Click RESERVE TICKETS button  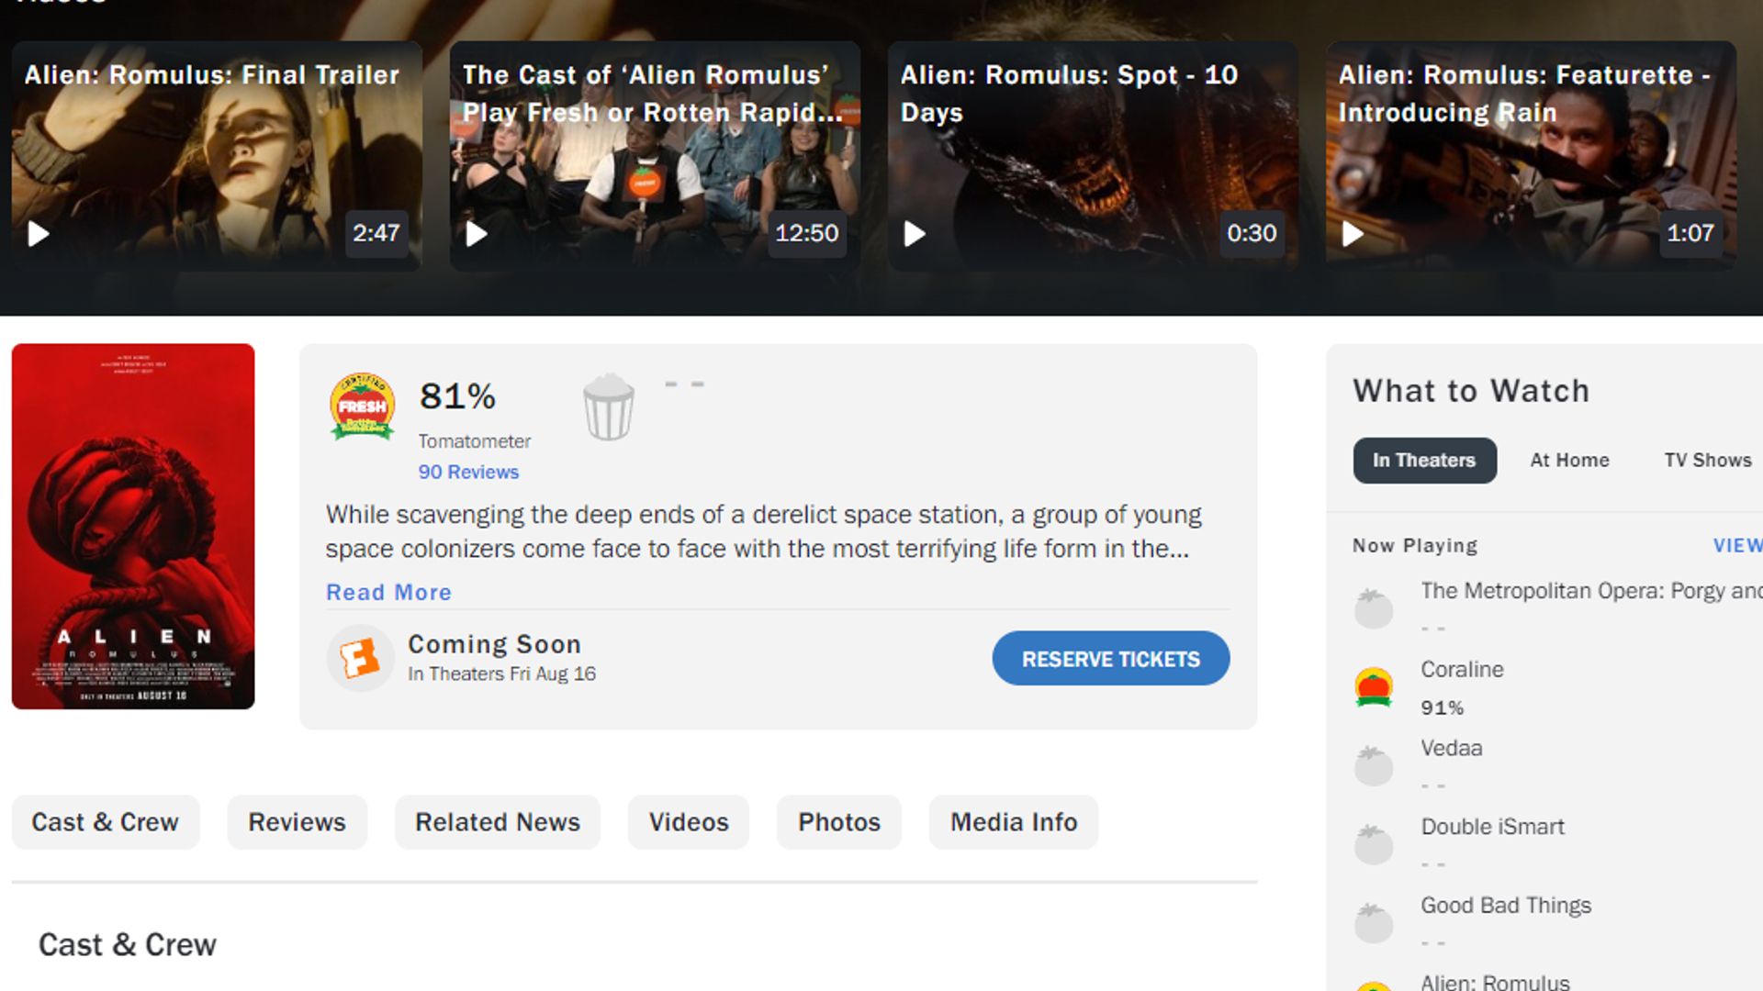click(x=1110, y=658)
